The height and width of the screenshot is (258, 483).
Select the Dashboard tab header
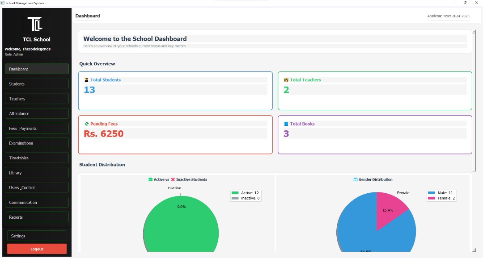(x=88, y=16)
